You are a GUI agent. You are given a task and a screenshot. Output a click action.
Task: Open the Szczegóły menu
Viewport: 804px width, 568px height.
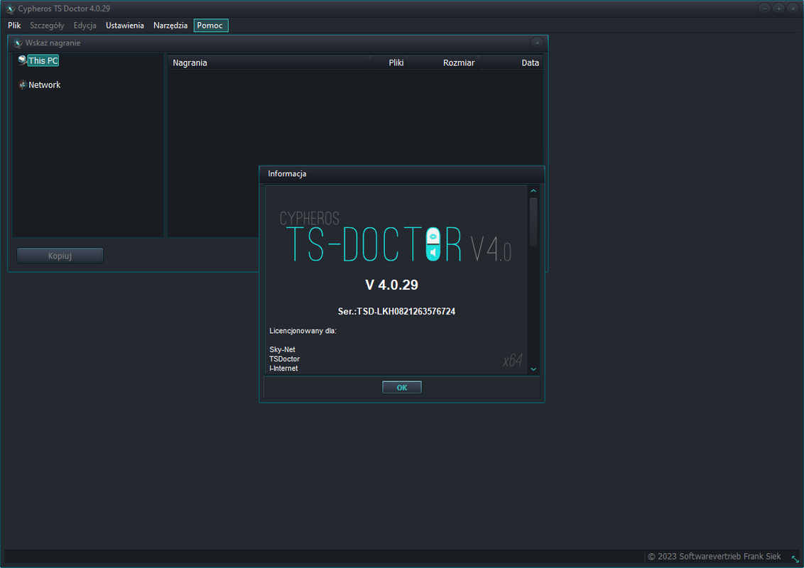(47, 25)
